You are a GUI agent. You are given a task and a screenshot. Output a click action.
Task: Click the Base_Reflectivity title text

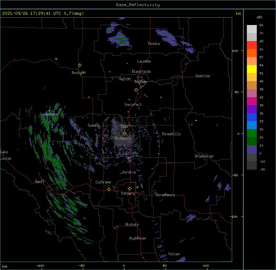pyautogui.click(x=138, y=5)
